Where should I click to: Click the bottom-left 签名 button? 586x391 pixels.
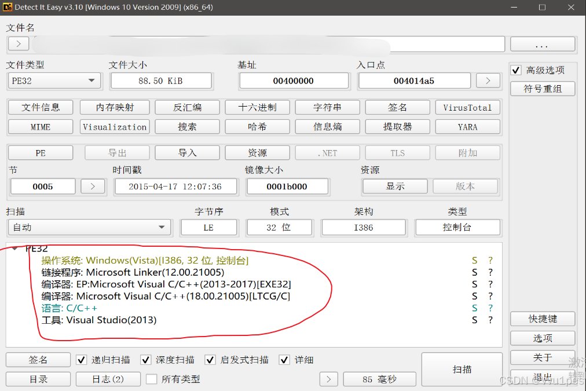coord(38,360)
